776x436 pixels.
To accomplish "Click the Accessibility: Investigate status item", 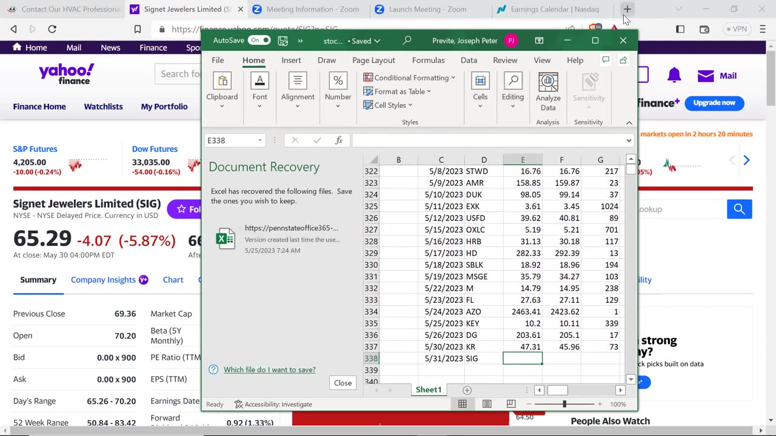I will (x=273, y=404).
